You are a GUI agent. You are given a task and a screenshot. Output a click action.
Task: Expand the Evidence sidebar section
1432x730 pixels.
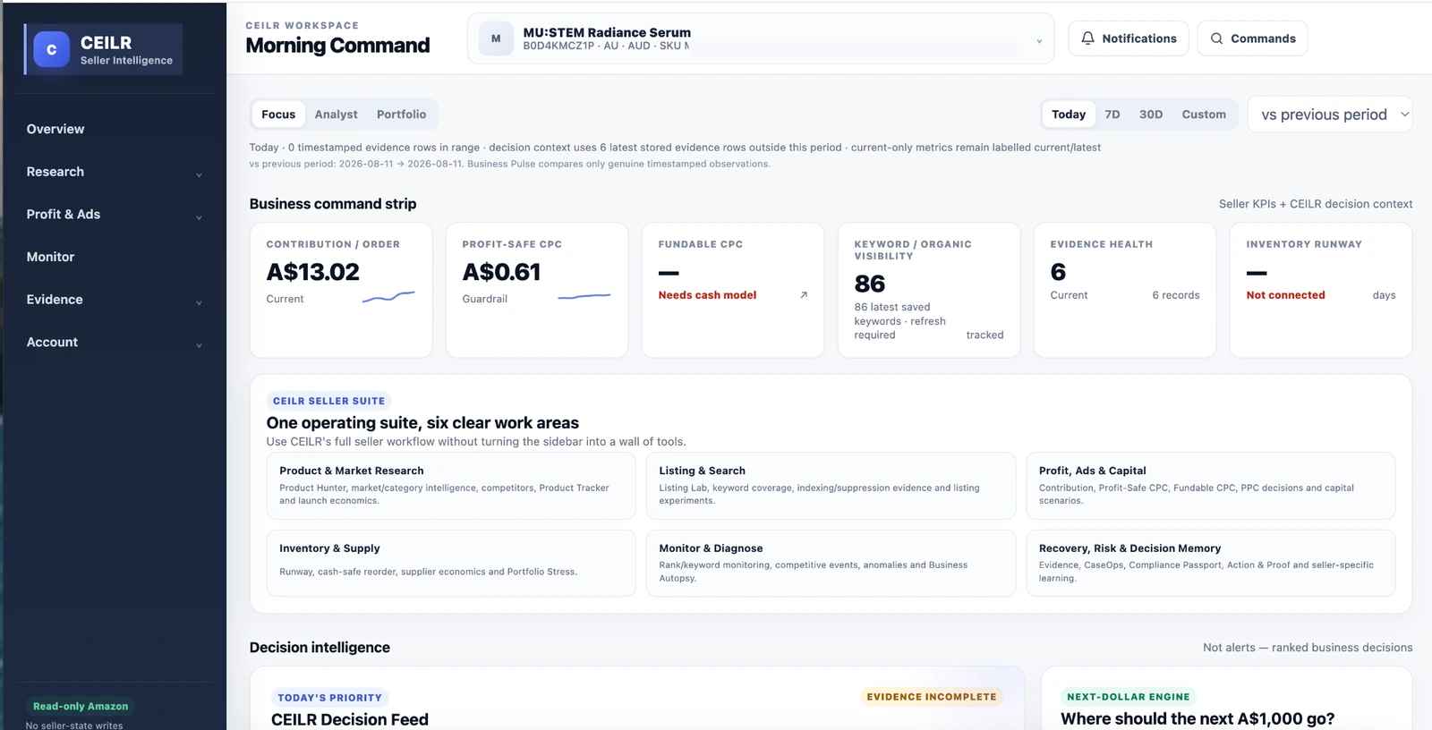coord(114,300)
